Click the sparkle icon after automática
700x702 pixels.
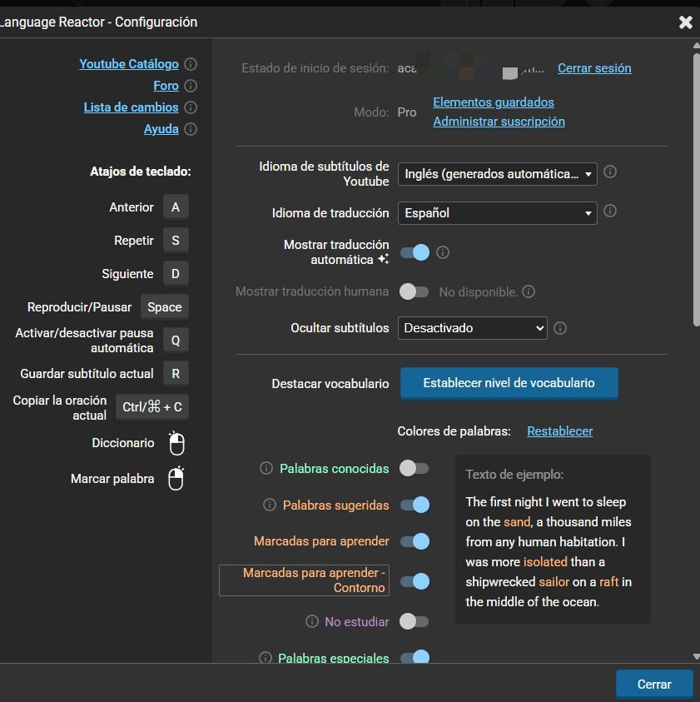(383, 259)
